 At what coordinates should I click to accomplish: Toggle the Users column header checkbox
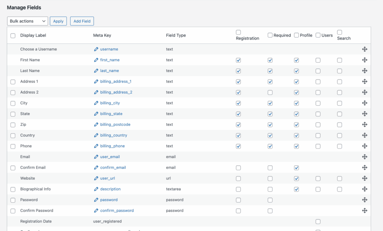tap(318, 35)
